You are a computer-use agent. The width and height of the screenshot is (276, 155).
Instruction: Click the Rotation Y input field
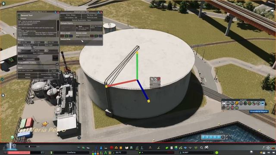tap(39, 51)
